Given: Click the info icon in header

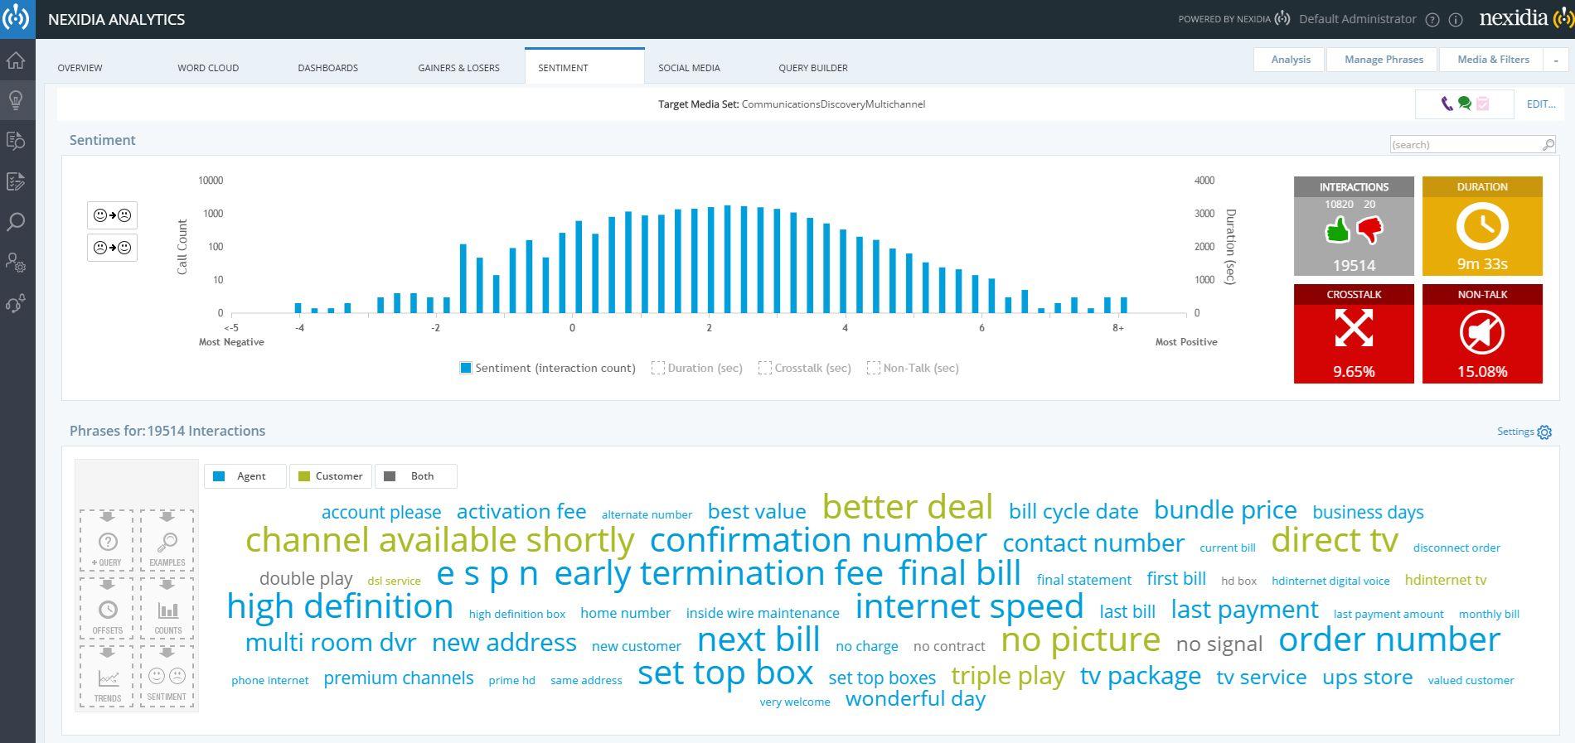Looking at the screenshot, I should (x=1456, y=20).
